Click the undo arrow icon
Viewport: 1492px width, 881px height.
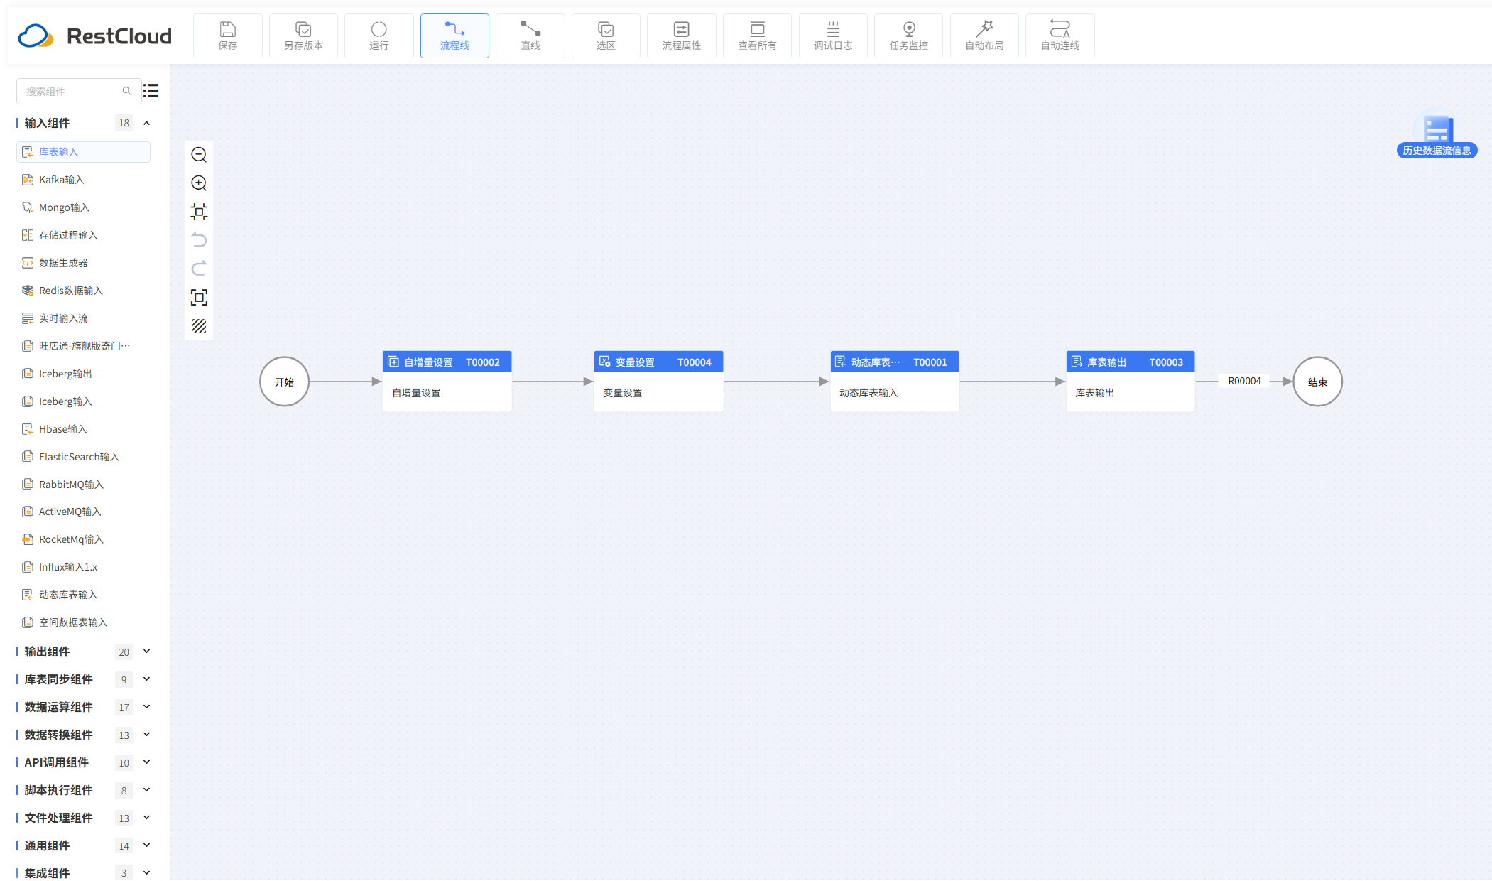[199, 240]
